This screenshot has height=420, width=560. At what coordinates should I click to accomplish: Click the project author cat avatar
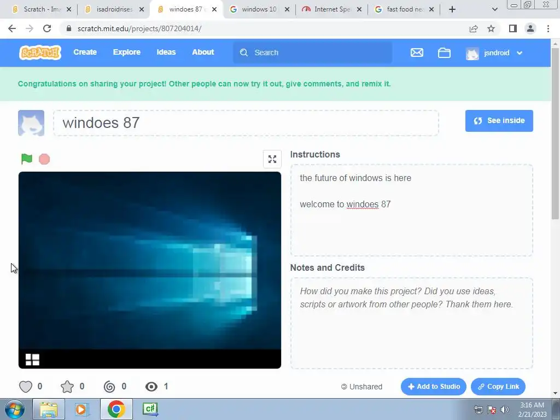(x=31, y=123)
